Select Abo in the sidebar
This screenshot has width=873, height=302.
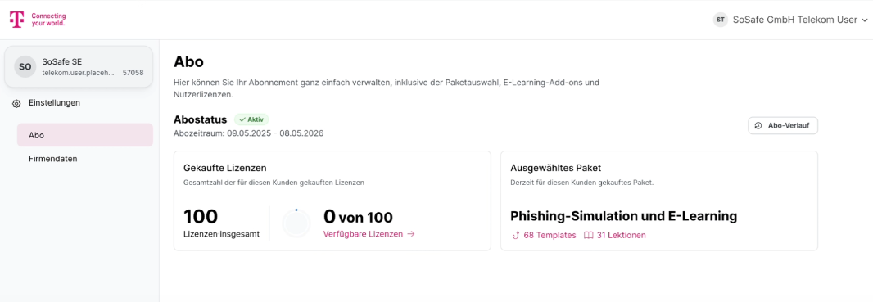click(x=85, y=135)
